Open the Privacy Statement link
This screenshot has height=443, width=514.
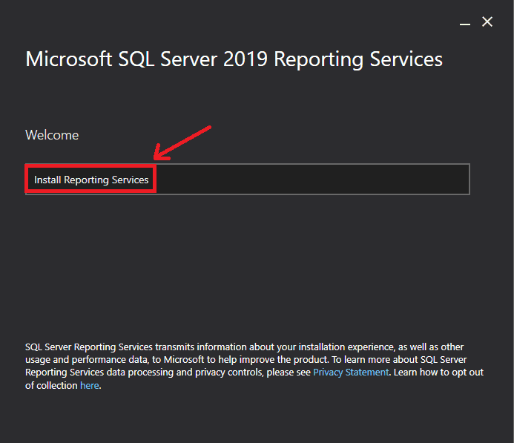pos(350,373)
